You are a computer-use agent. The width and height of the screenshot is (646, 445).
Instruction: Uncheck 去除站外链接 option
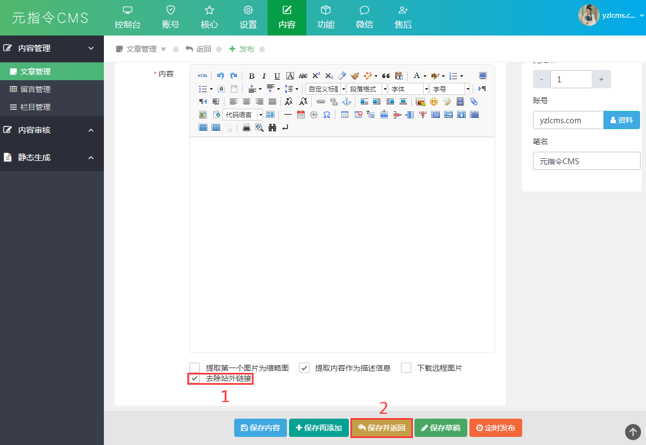click(x=195, y=379)
